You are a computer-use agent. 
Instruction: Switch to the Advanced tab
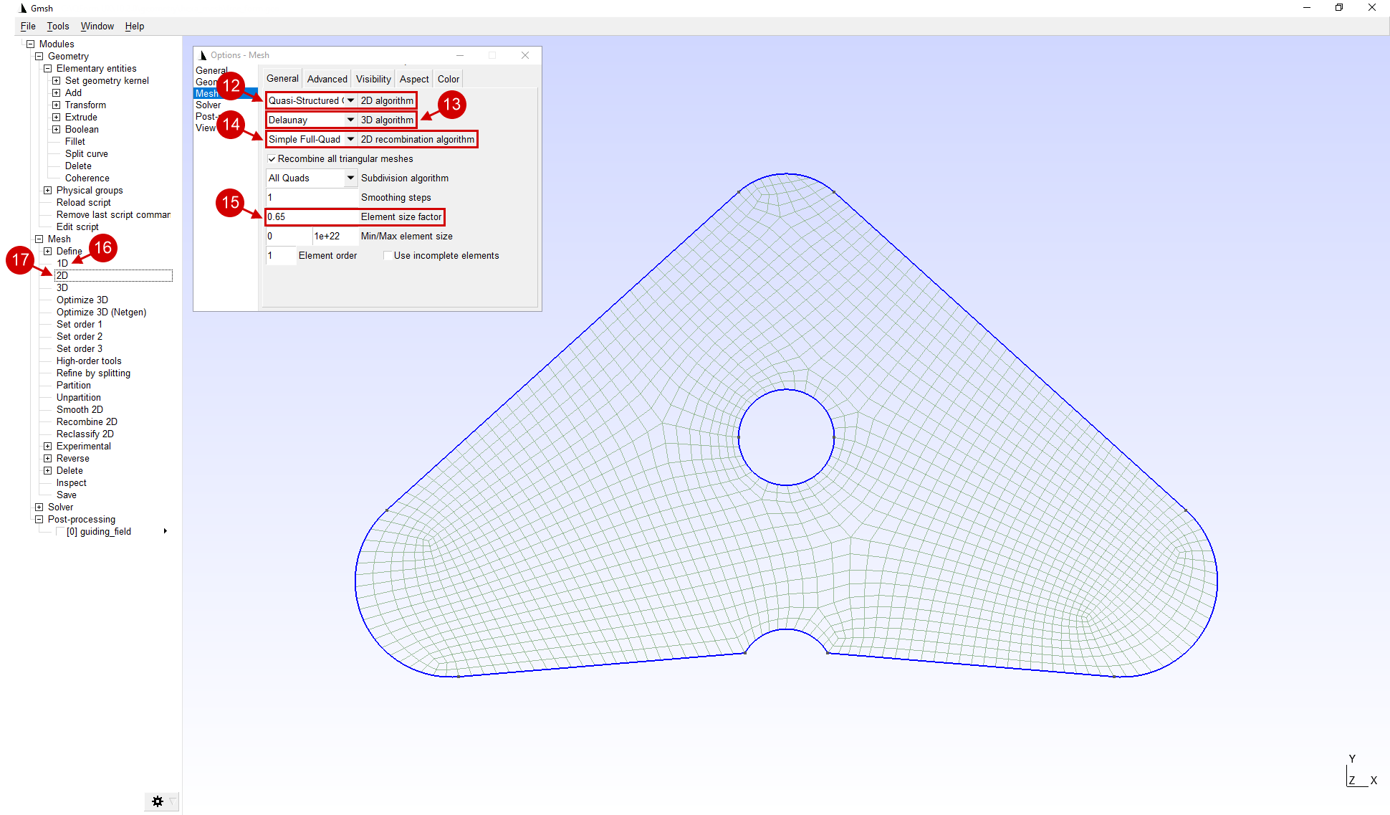(x=327, y=80)
